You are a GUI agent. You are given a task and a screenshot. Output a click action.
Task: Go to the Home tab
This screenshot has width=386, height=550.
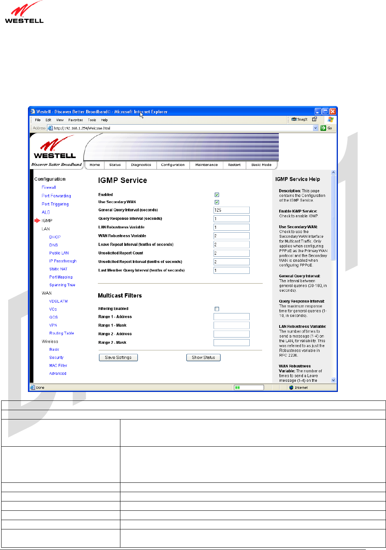(95, 165)
